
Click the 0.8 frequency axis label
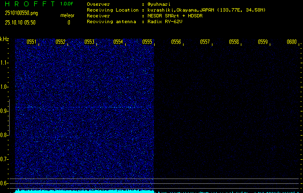click(x=3, y=135)
